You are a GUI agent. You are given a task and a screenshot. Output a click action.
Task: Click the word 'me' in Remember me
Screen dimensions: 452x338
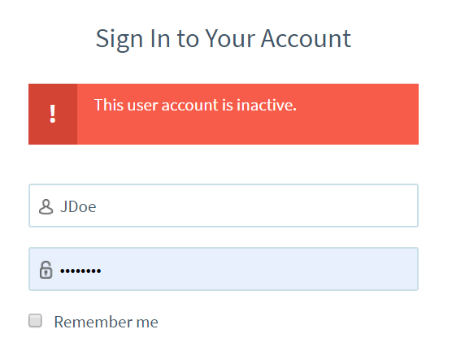pyautogui.click(x=147, y=323)
